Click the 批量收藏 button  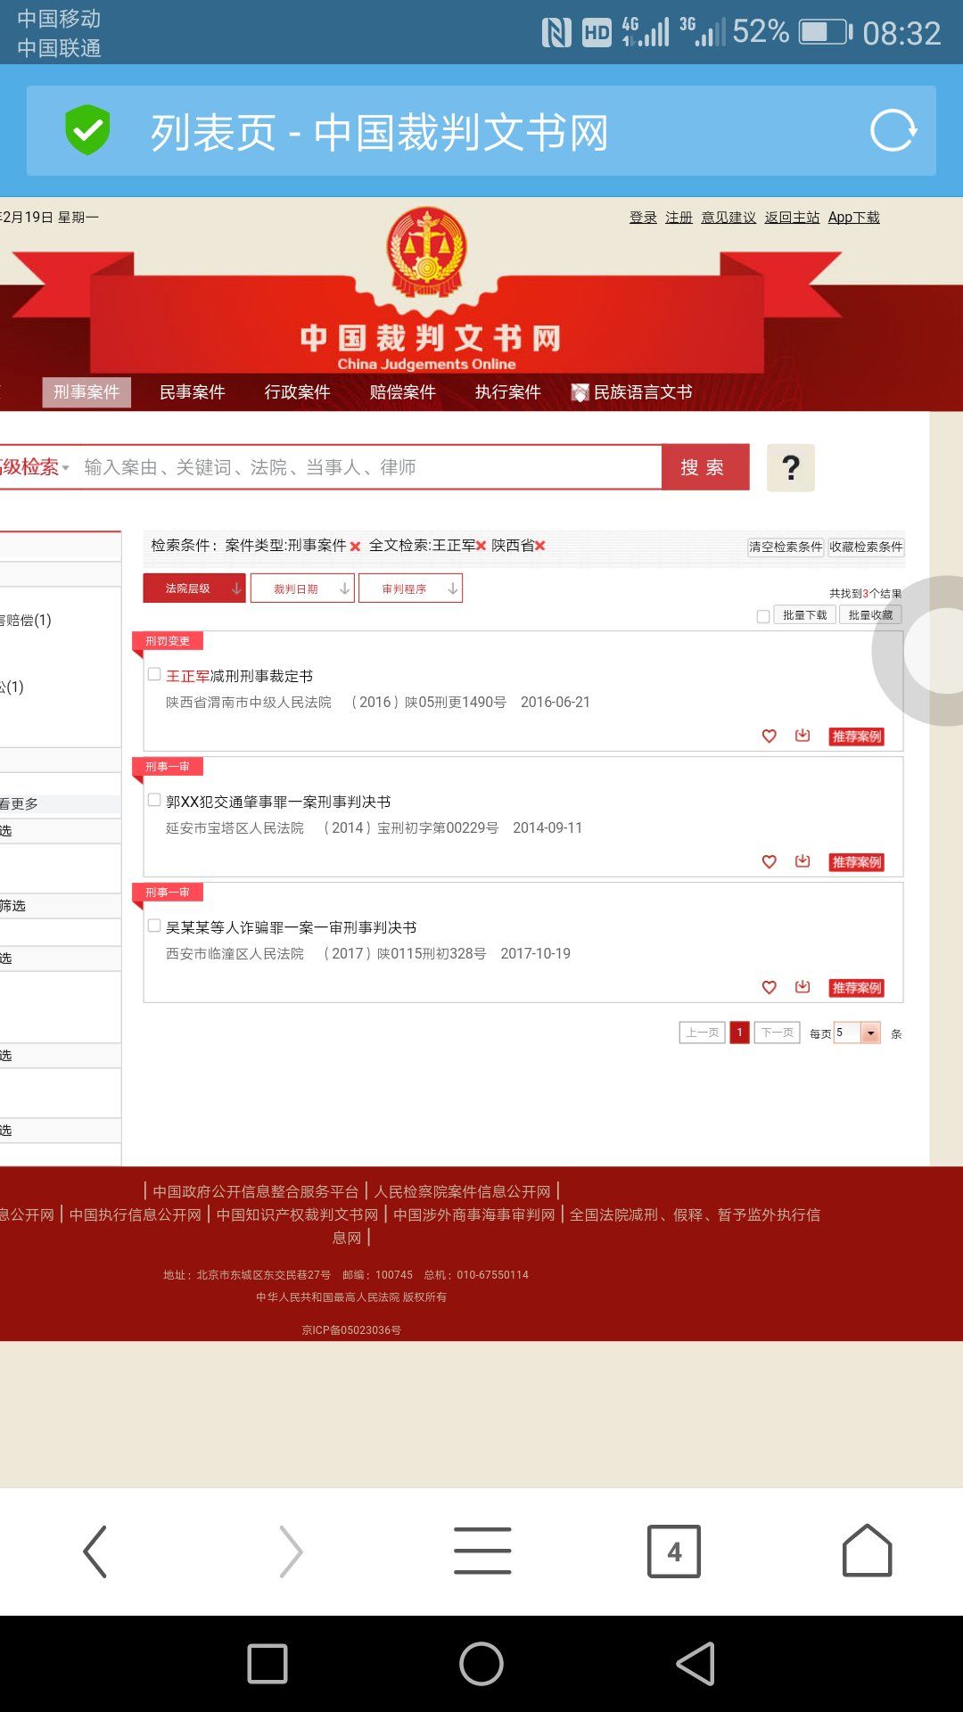[870, 615]
